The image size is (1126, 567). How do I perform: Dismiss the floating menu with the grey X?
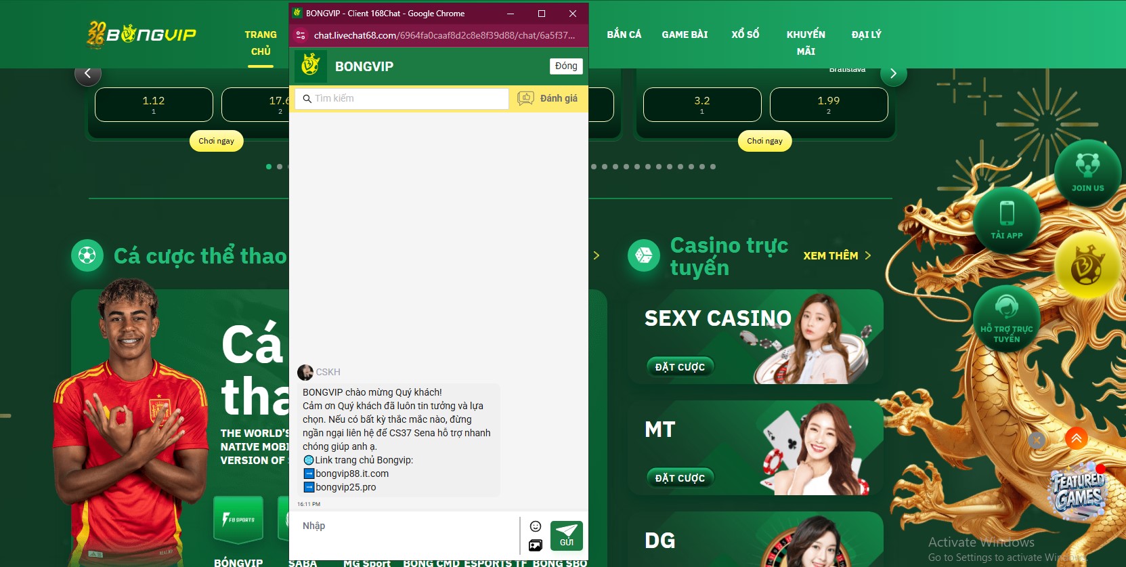1036,440
